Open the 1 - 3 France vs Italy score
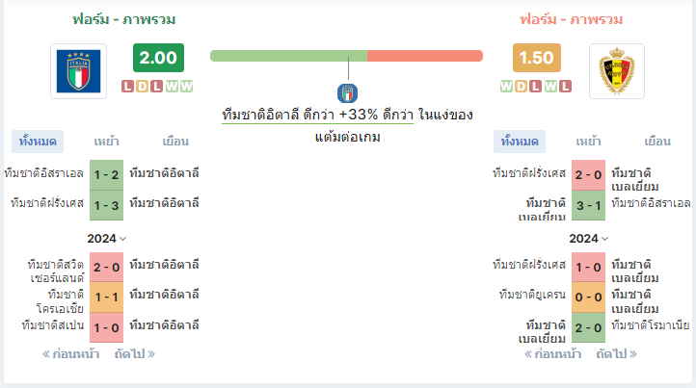This screenshot has width=696, height=388. click(107, 205)
